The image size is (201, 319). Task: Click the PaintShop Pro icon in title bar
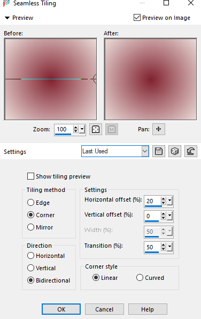(x=6, y=3)
